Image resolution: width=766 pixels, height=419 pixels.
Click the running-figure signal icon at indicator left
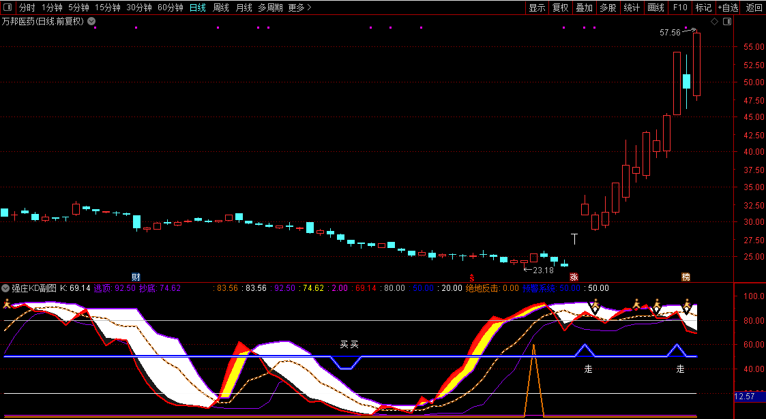point(7,304)
